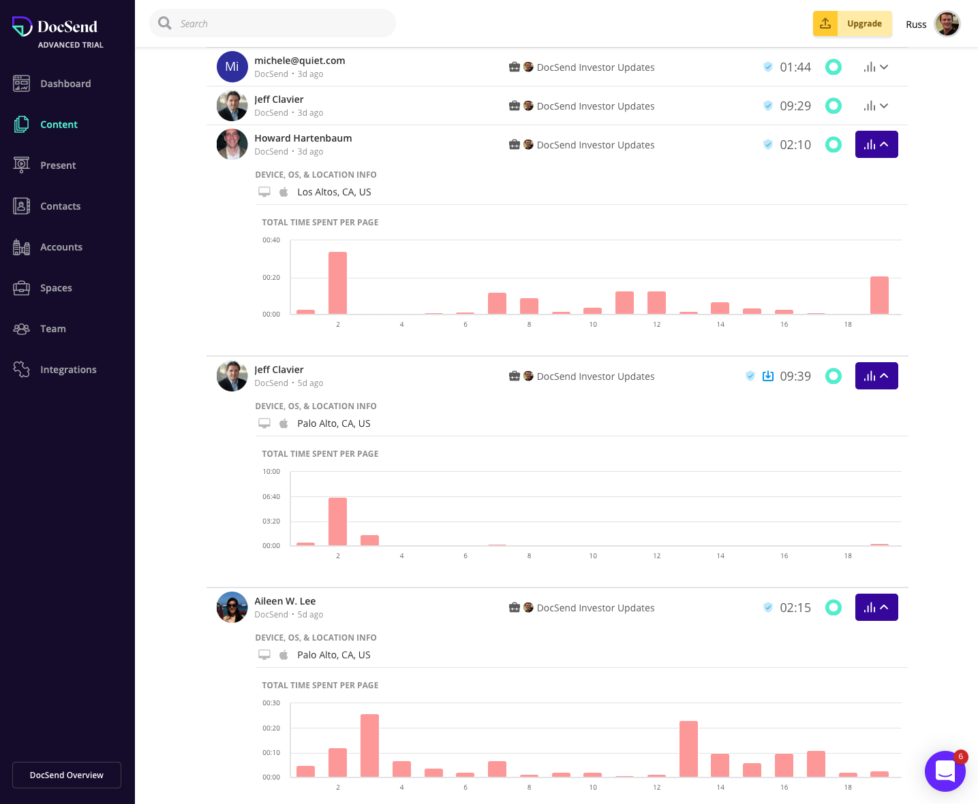
Task: Click the Spaces briefcase icon in sidebar
Action: click(x=22, y=288)
